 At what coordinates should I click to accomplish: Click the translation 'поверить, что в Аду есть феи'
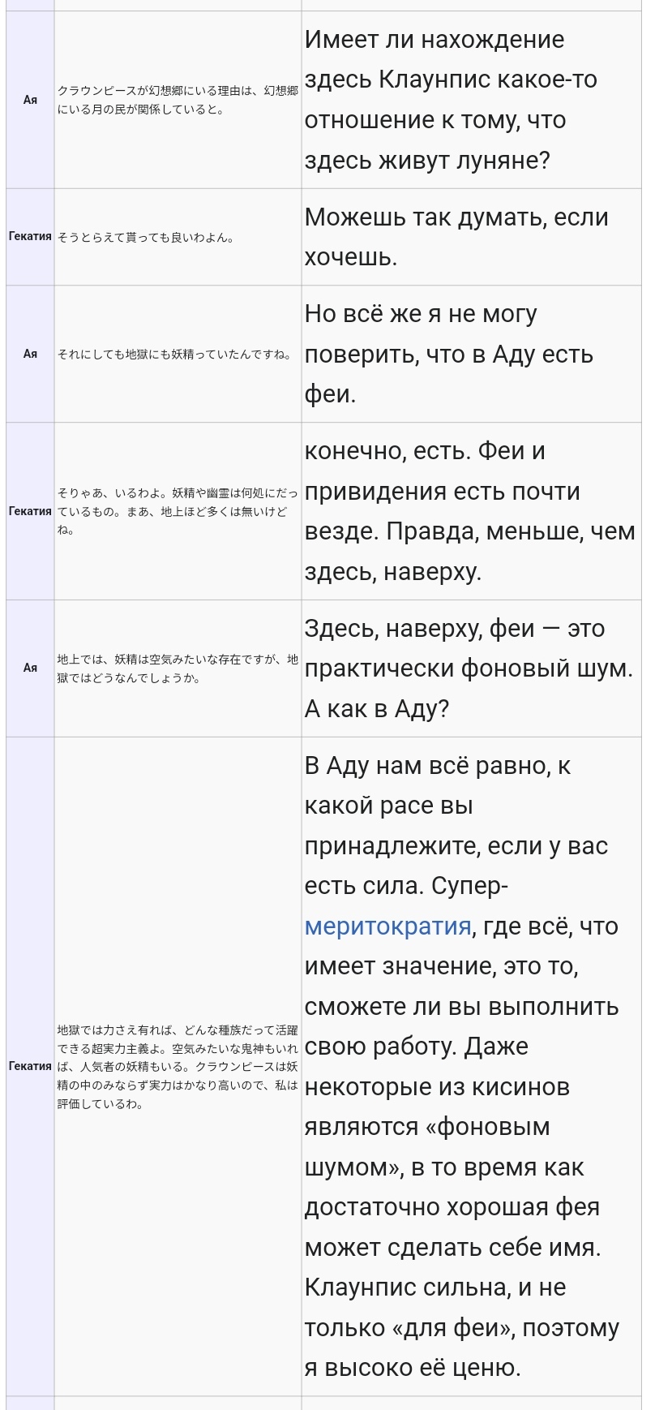(x=449, y=374)
